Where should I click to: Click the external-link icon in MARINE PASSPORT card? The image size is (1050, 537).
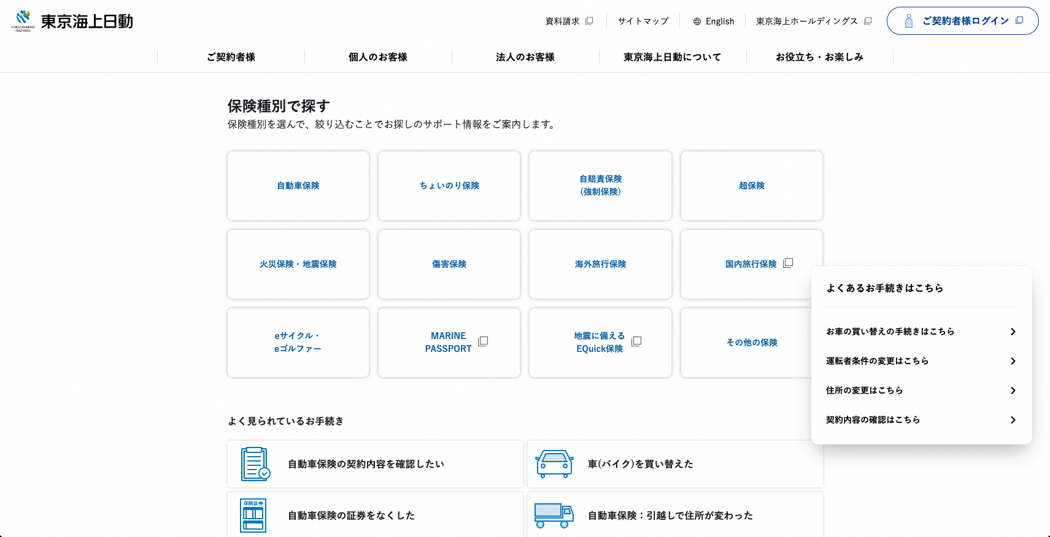coord(483,341)
